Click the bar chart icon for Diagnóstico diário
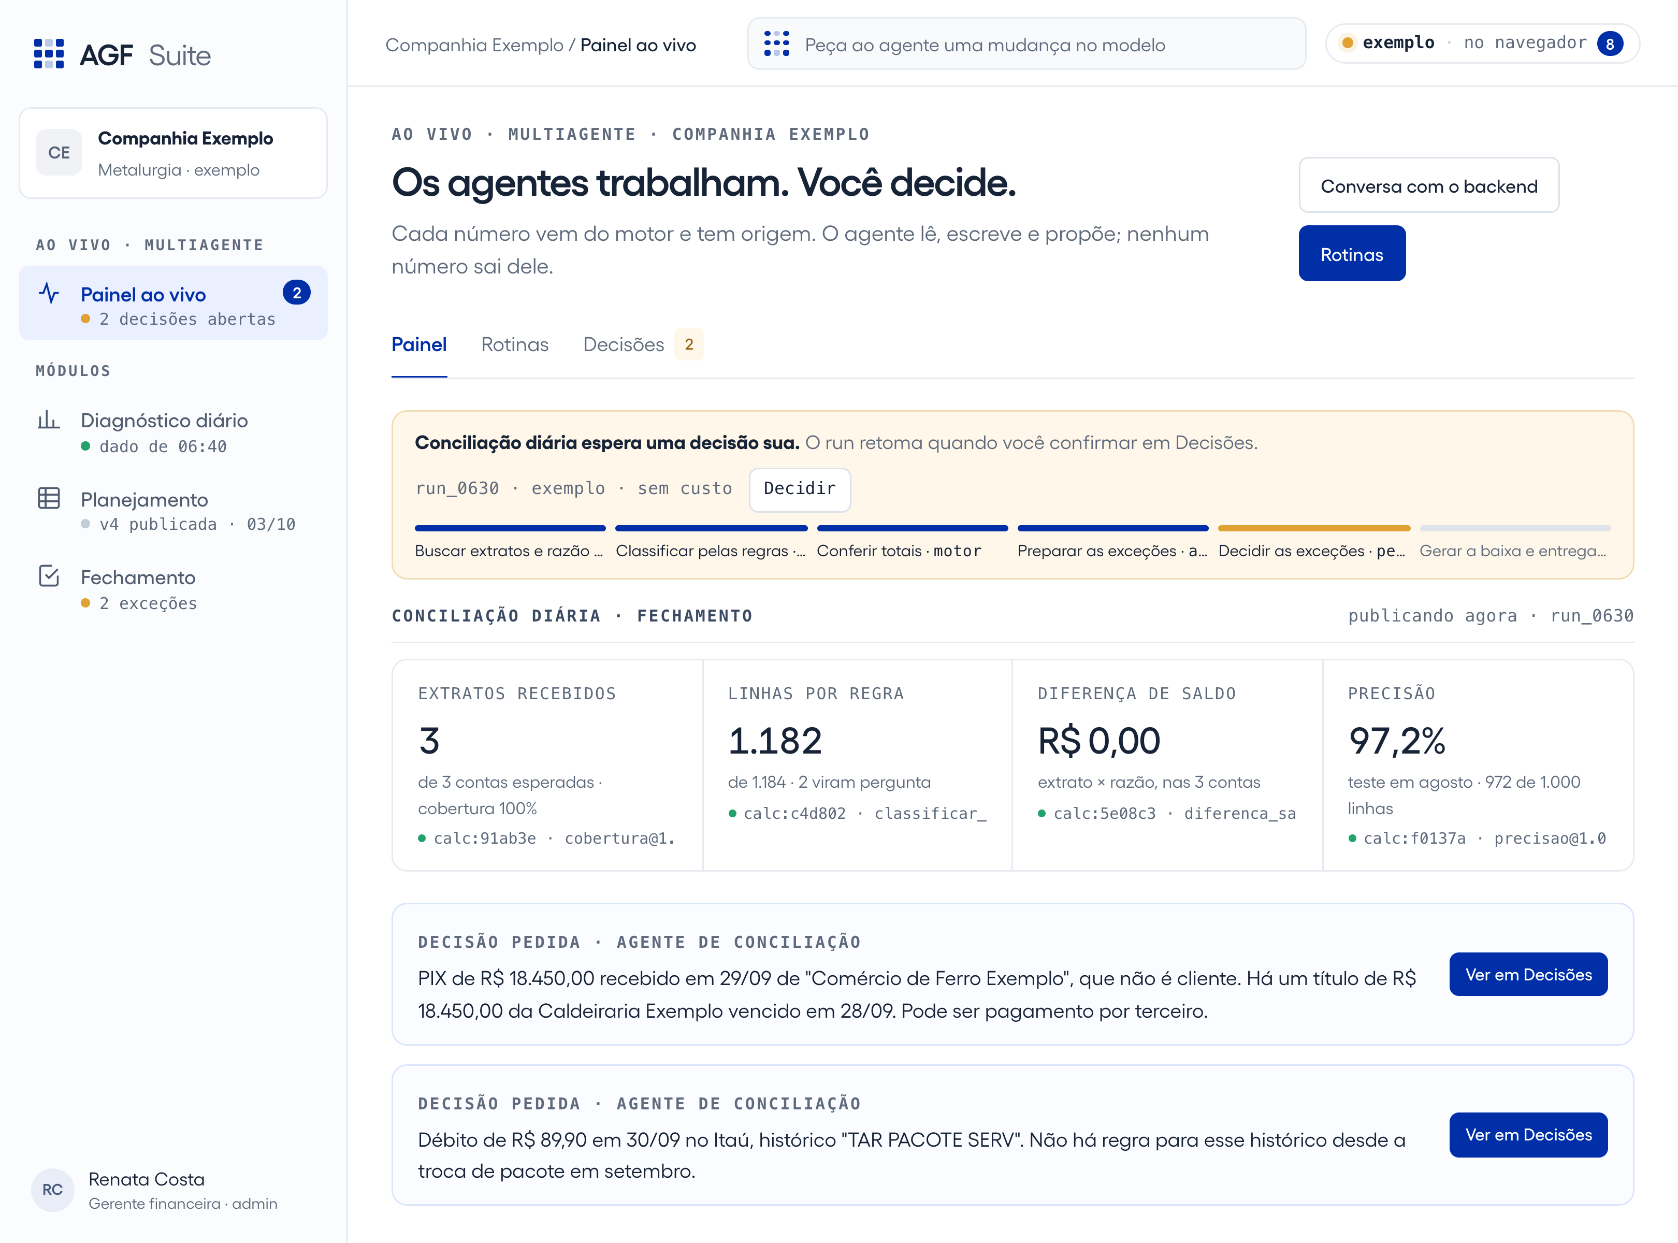The width and height of the screenshot is (1678, 1243). (49, 419)
